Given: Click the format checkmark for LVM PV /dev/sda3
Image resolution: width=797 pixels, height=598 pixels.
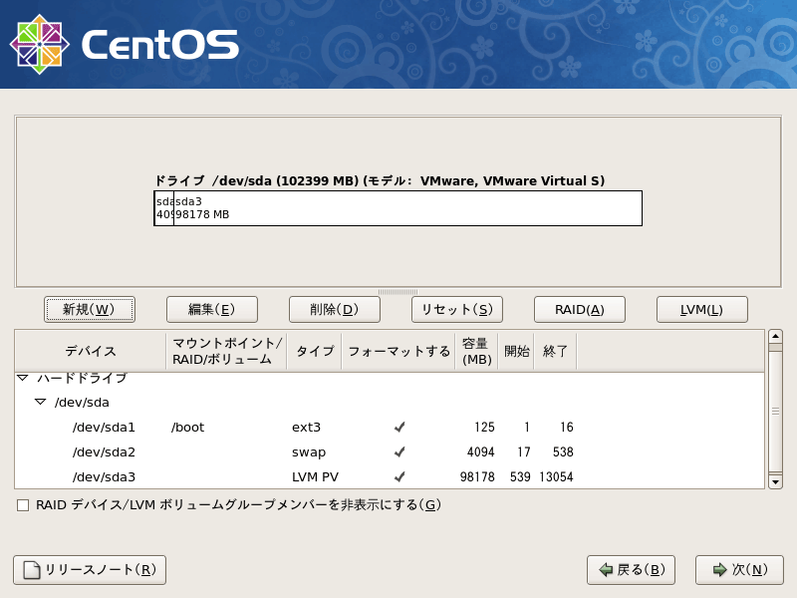Looking at the screenshot, I should (398, 476).
